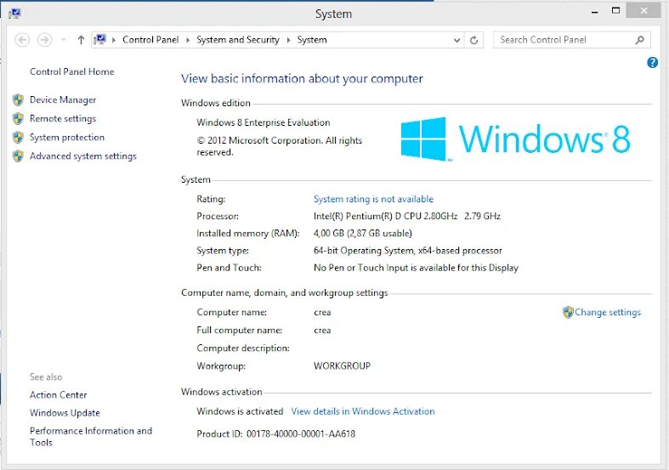Open View details in Windows Activation
This screenshot has height=470, width=669.
click(x=363, y=411)
